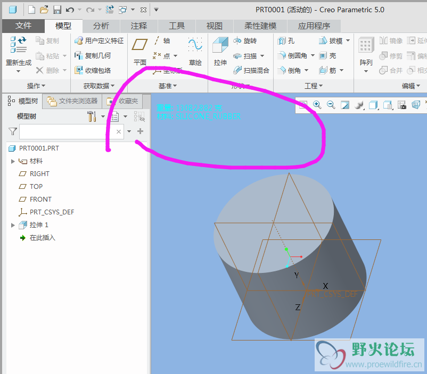427x374 pixels.
Task: Expand the 编辑 group menu
Action: point(411,86)
